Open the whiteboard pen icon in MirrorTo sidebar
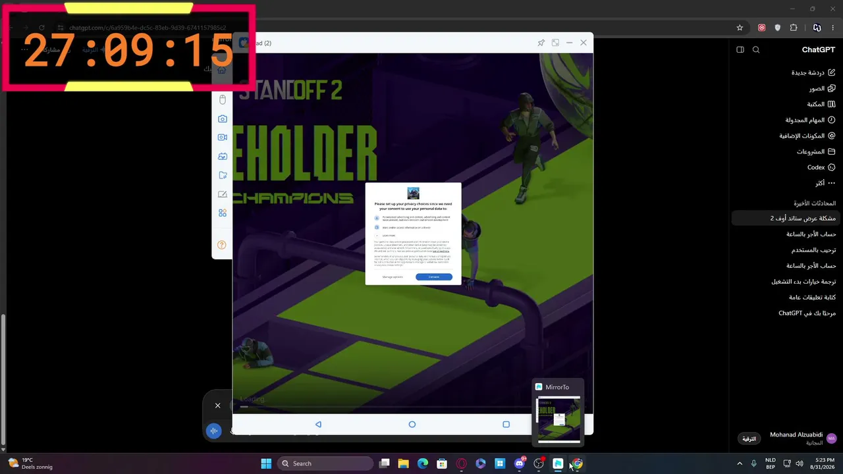The height and width of the screenshot is (474, 843). tap(223, 194)
